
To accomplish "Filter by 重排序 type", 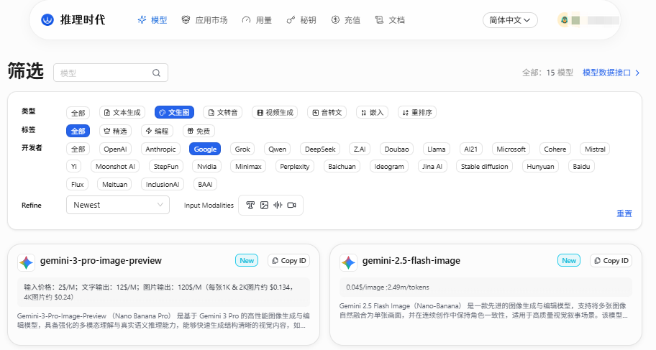I will point(417,113).
